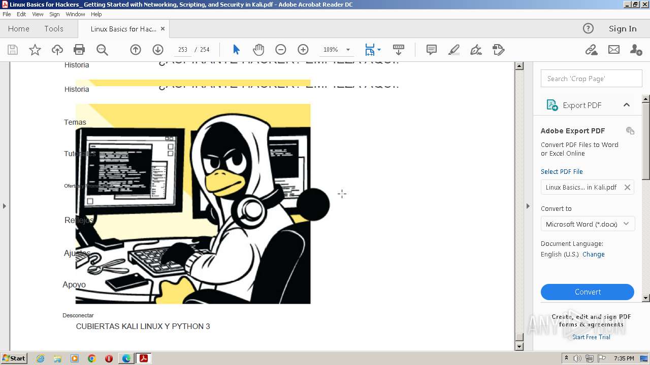Viewport: 650px width, 365px height.
Task: Click the document scrollbar down arrow
Action: click(x=519, y=346)
